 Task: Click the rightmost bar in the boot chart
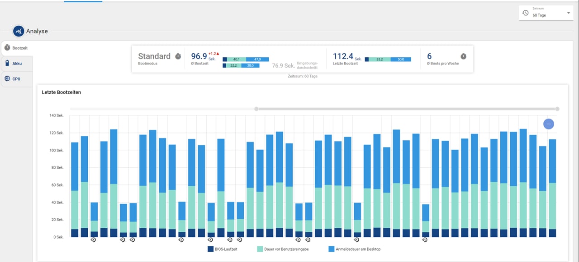tap(552, 188)
